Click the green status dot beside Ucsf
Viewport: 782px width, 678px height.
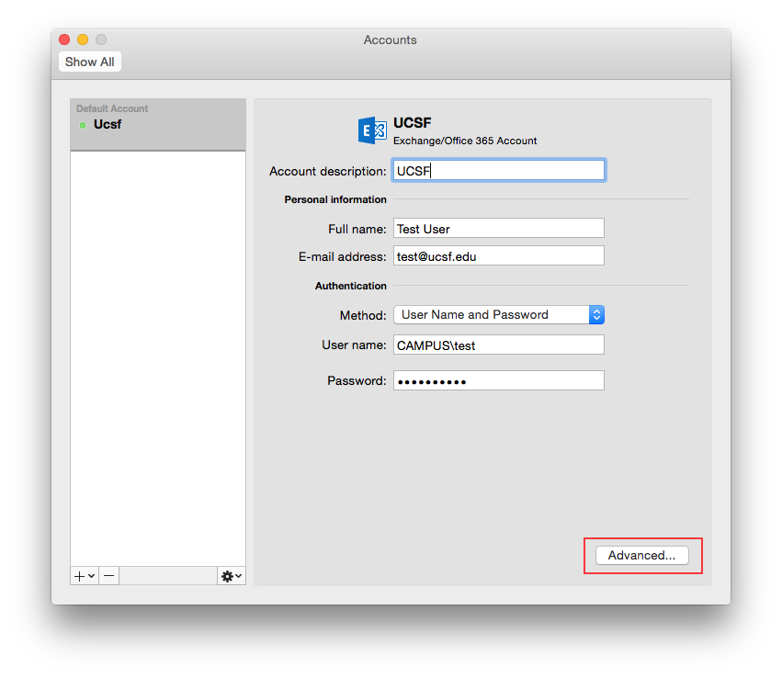83,125
